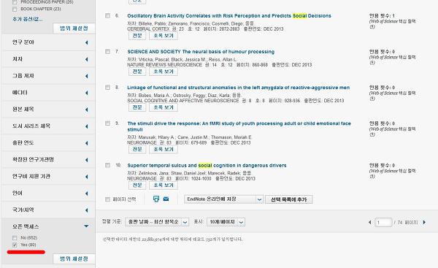This screenshot has height=268, width=438.
Task: Click 전문 button for result 10
Action: tap(137, 185)
